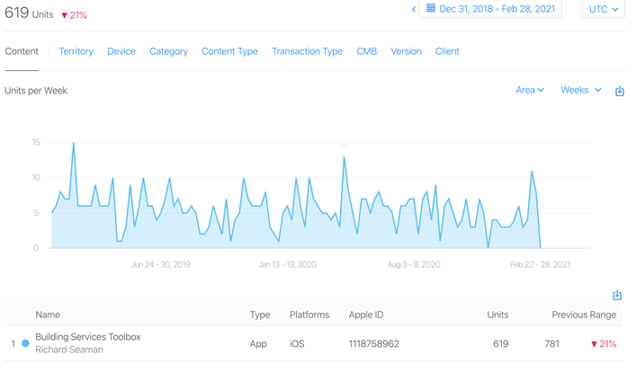
Task: Select the Content tab
Action: coord(22,51)
